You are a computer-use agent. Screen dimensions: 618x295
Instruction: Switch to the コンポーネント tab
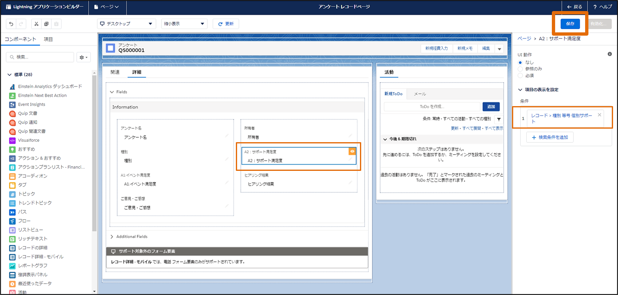(x=21, y=39)
